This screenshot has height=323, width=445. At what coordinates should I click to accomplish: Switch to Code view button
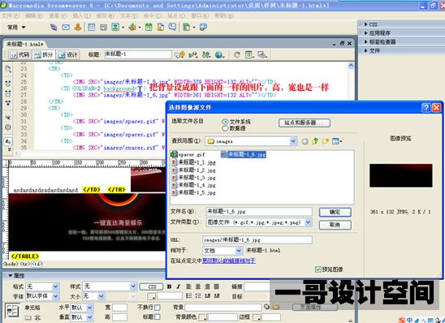coord(19,54)
